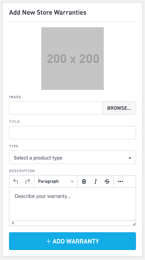Select the P element path in editor status bar
Image resolution: width=145 pixels, height=260 pixels.
tap(13, 223)
